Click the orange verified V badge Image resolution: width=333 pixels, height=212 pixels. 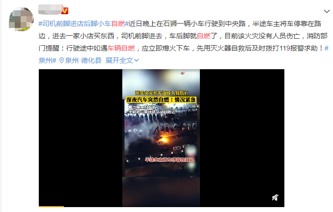tap(65, 11)
